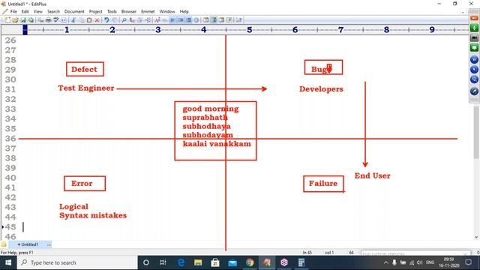Click line number 29 in the gutter
Viewport: 480px width, 270px height.
pyautogui.click(x=10, y=70)
